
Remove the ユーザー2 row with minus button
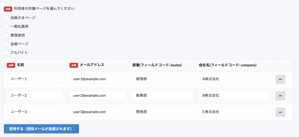pyautogui.click(x=280, y=96)
